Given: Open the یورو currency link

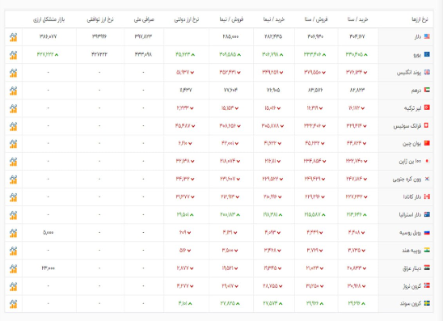Looking at the screenshot, I should point(417,55).
